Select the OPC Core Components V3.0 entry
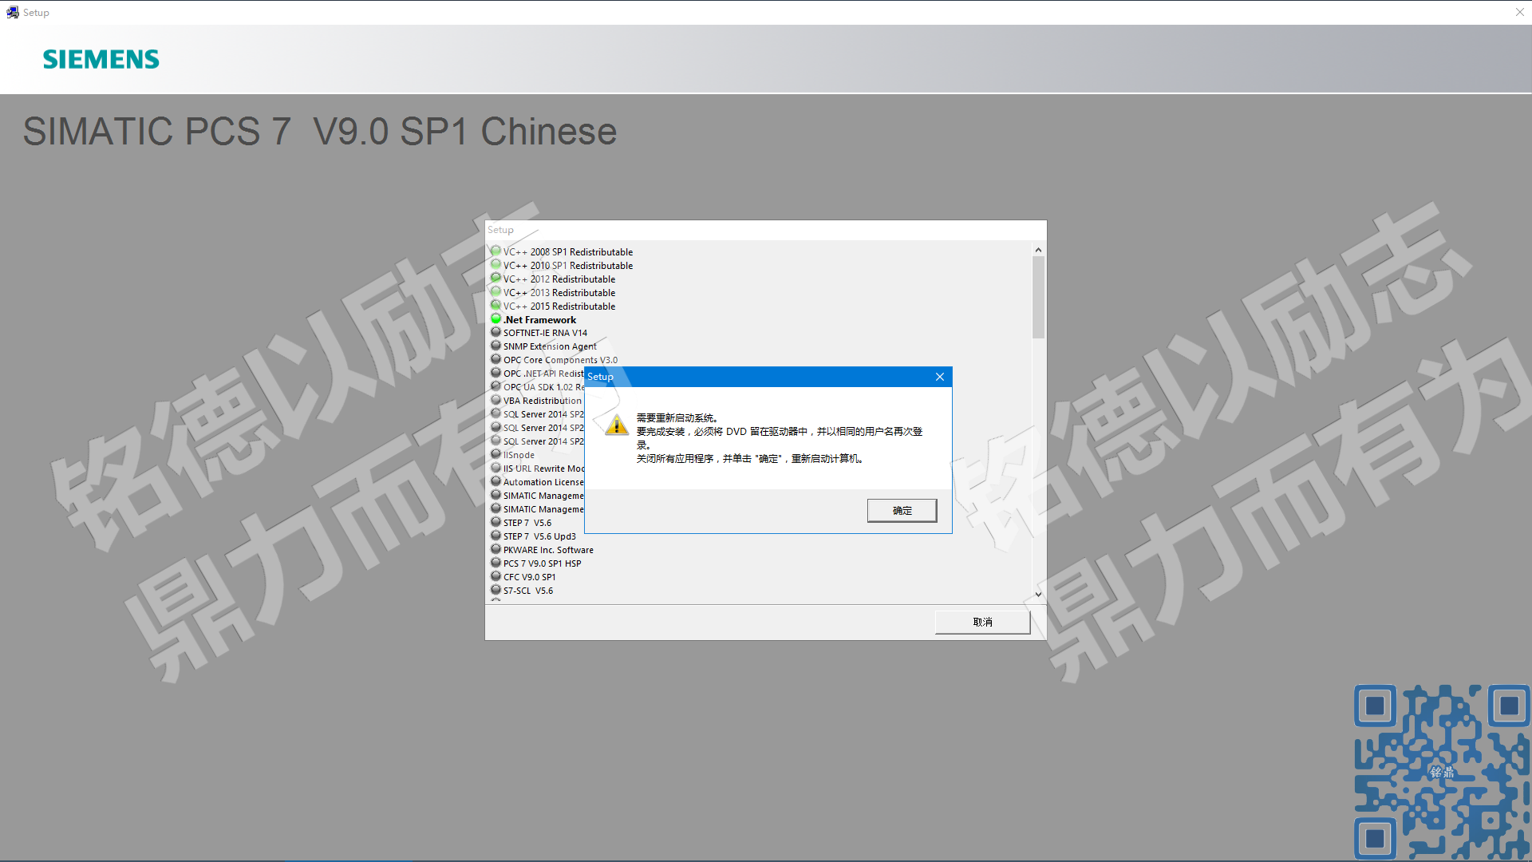This screenshot has height=862, width=1532. tap(560, 361)
